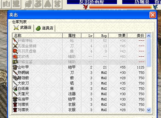Click the 轩辕宝鉴 scroll icon
Screen dimensions: 161x118
15,62
